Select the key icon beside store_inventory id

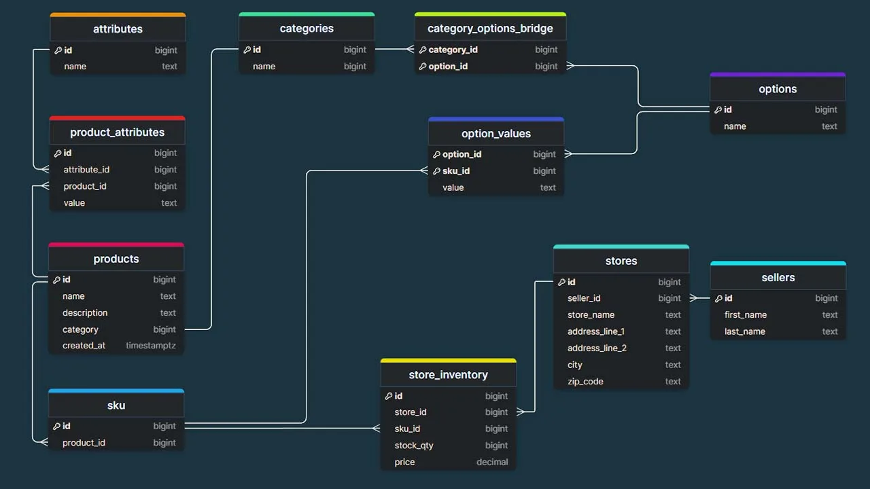point(389,396)
